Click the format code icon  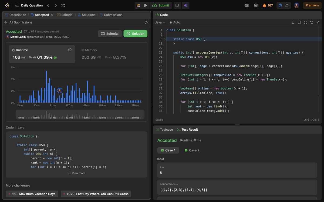coord(293,22)
